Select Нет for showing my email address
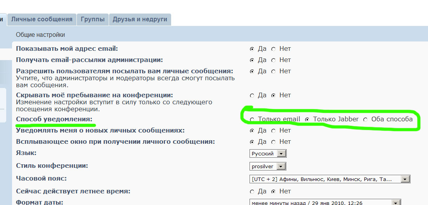428x205 pixels. click(x=274, y=49)
